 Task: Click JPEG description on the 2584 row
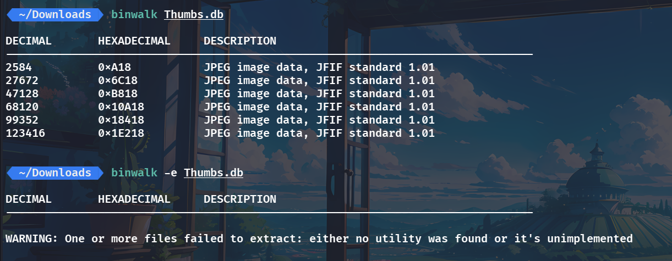coord(319,68)
